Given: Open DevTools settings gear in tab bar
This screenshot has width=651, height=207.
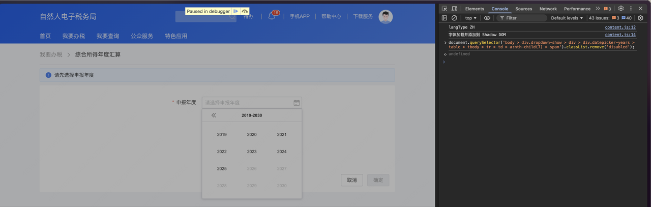Looking at the screenshot, I should pyautogui.click(x=621, y=9).
